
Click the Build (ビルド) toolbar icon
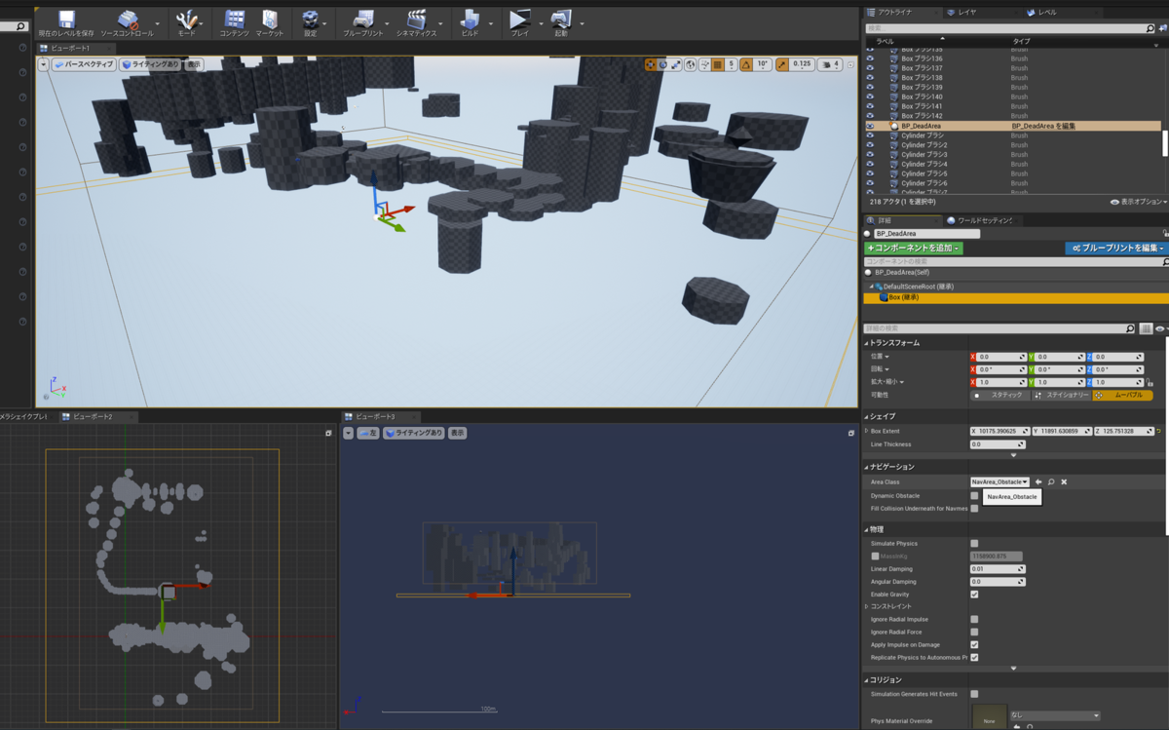coord(470,19)
